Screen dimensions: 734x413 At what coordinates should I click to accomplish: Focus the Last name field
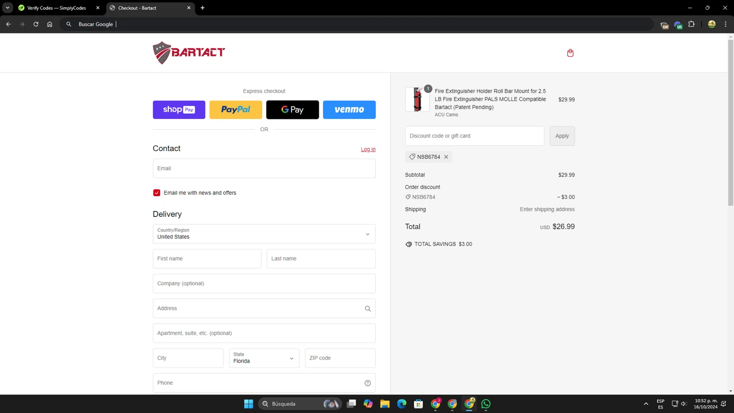tap(321, 259)
